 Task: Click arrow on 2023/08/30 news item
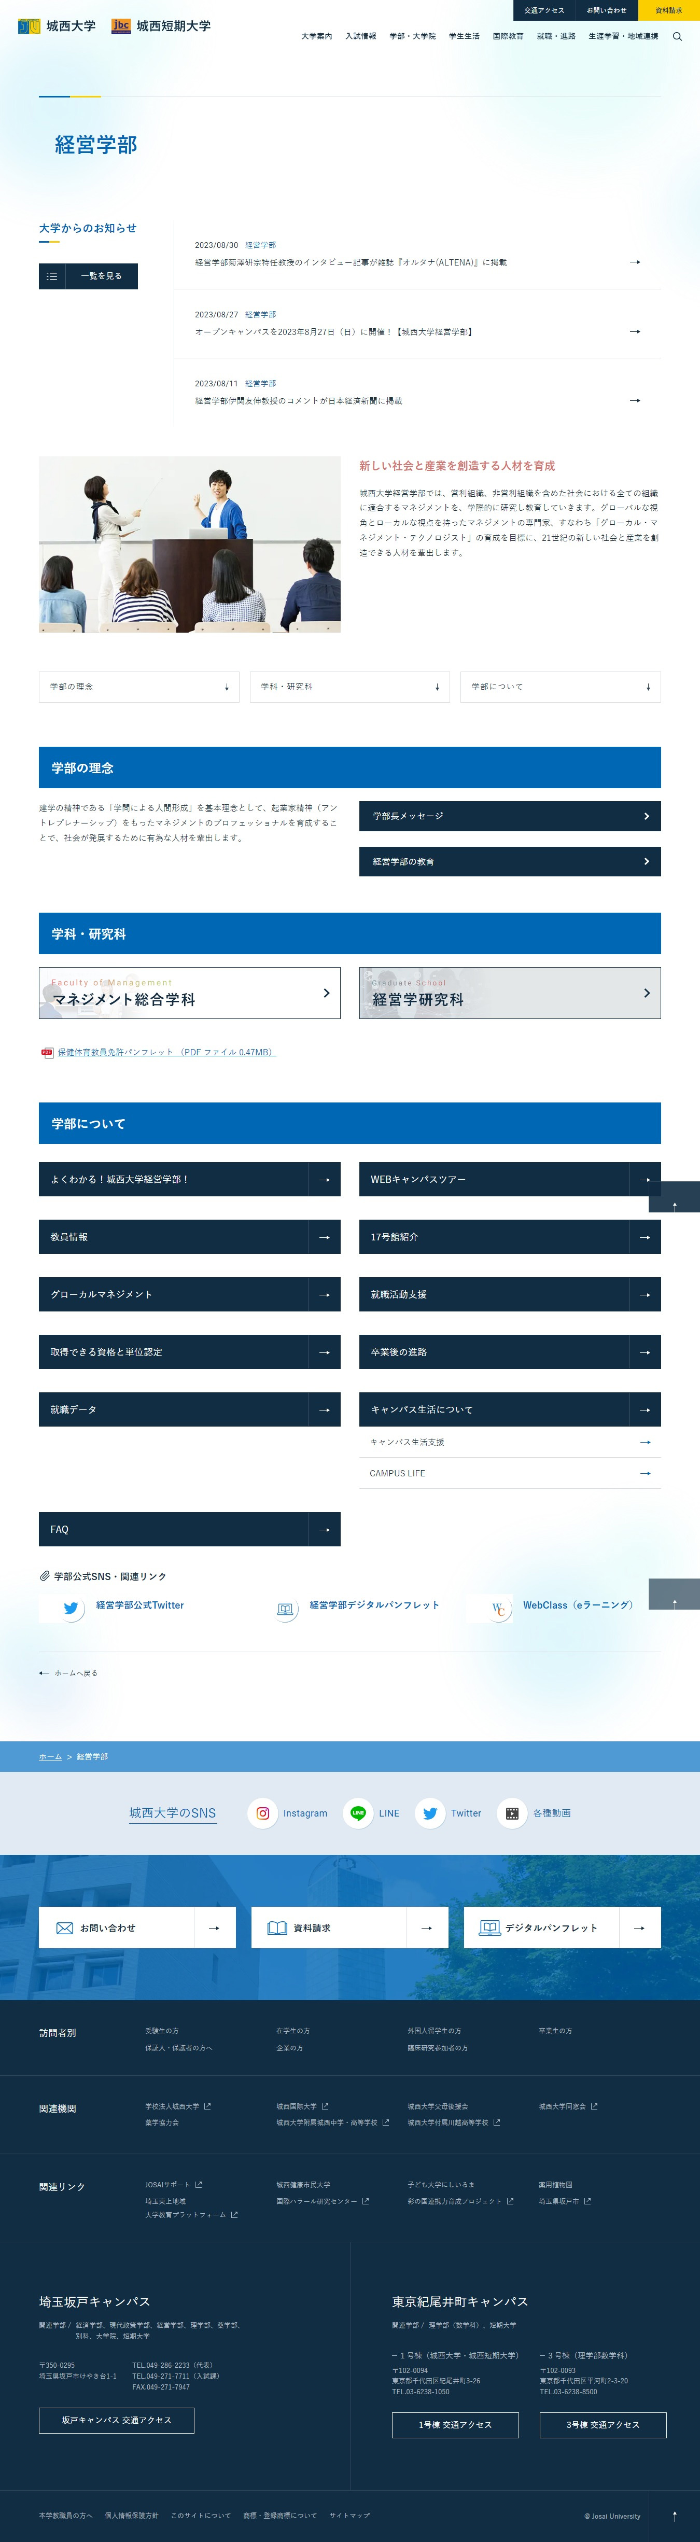635,261
